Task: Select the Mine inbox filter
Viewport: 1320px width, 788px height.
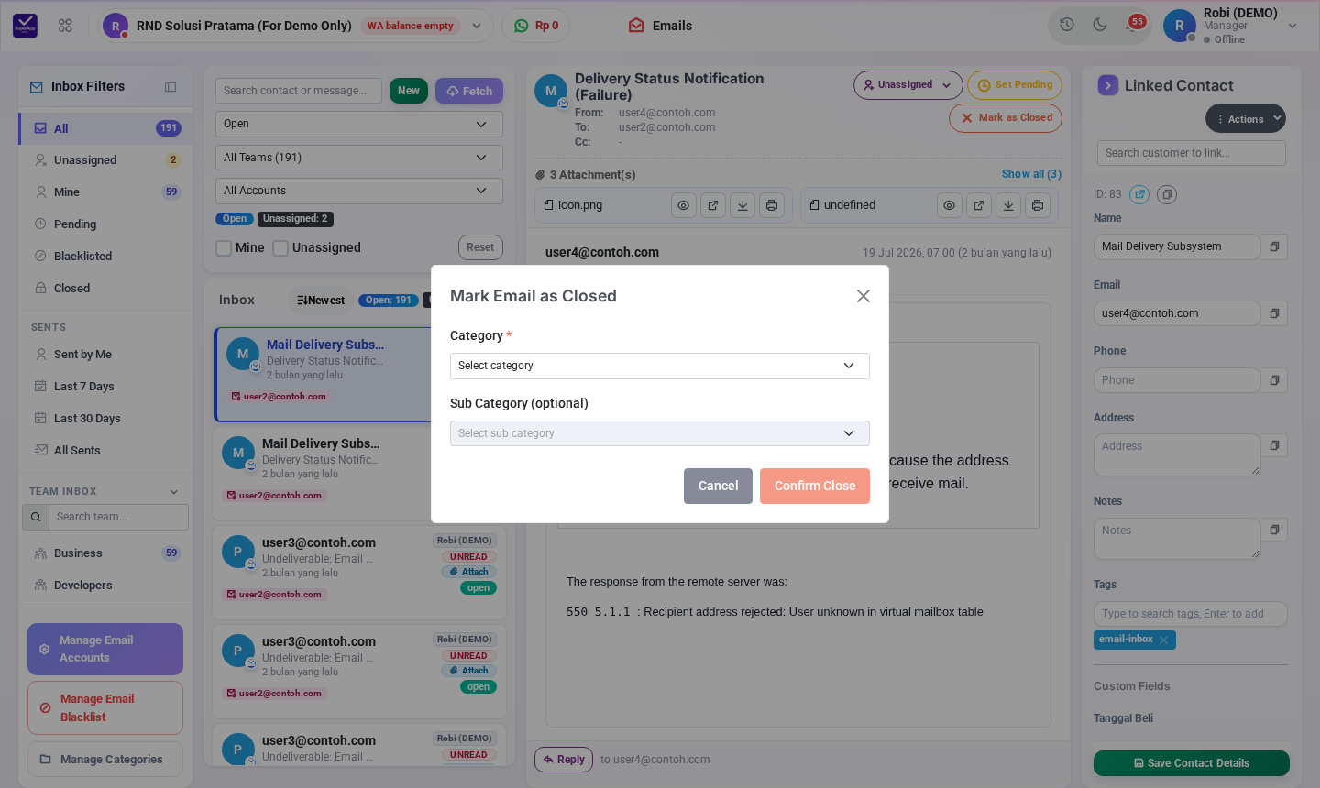Action: point(105,192)
